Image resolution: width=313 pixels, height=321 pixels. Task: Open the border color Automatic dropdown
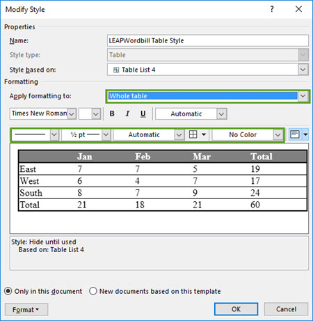click(179, 134)
